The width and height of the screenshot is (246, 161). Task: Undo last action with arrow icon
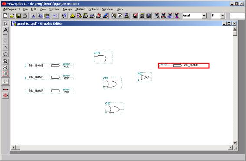(55, 16)
